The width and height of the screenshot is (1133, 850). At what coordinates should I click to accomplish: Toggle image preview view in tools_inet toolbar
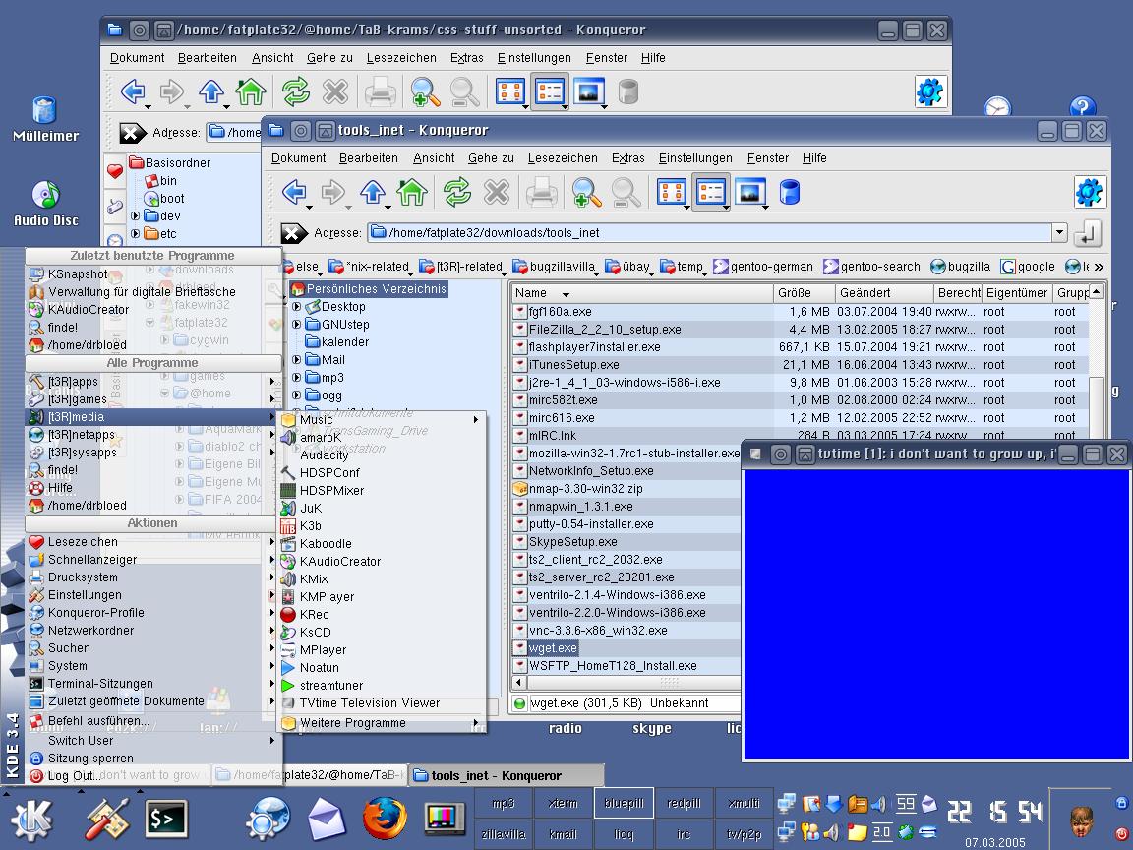pos(749,192)
